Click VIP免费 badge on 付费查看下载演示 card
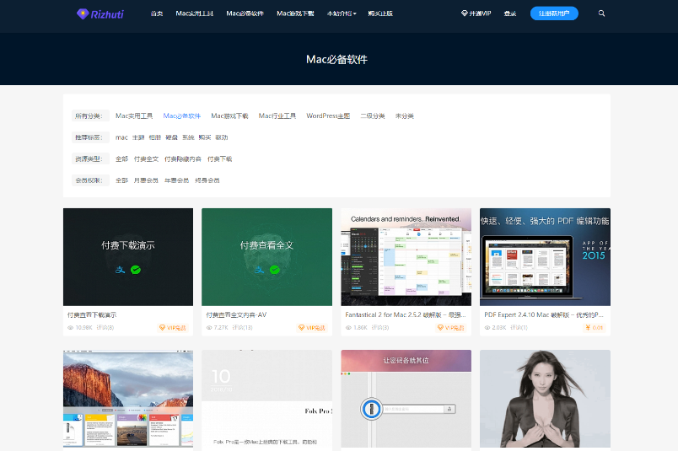This screenshot has width=678, height=451. pyautogui.click(x=173, y=328)
